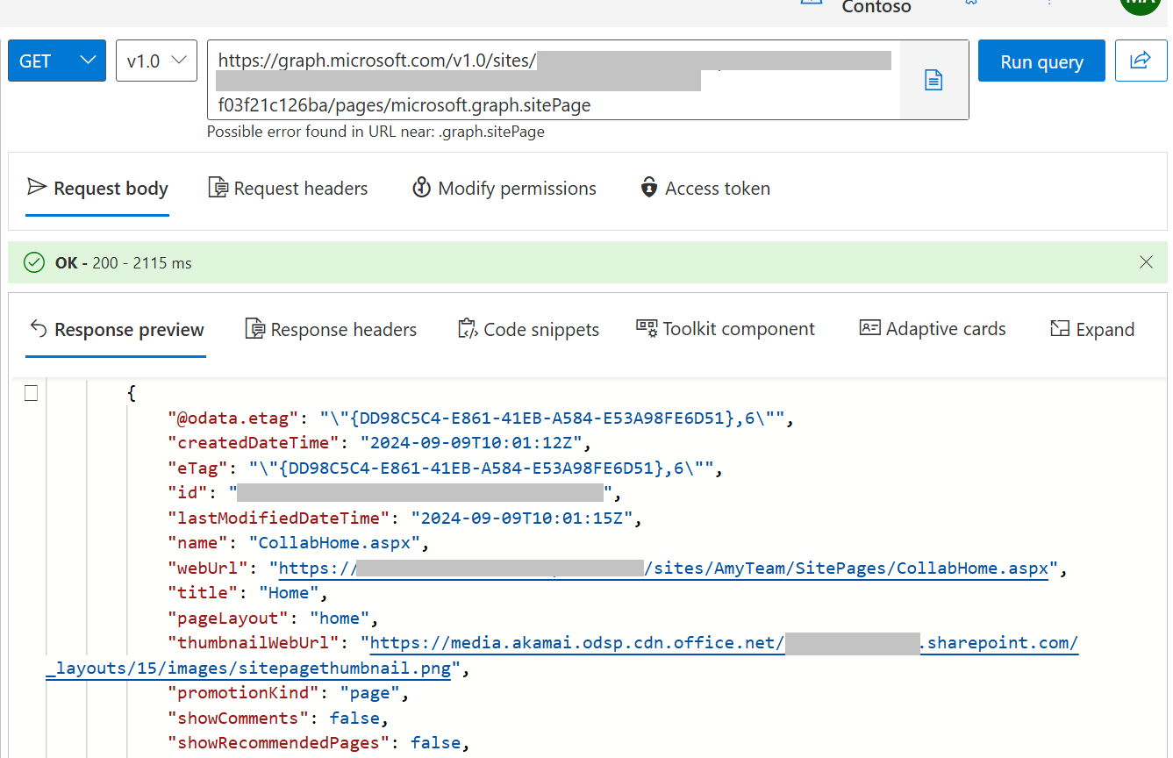Image resolution: width=1173 pixels, height=758 pixels.
Task: Click the Run query button
Action: [x=1041, y=60]
